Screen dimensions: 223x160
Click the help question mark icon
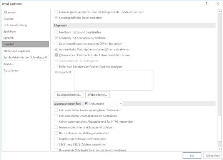[x=206, y=4]
